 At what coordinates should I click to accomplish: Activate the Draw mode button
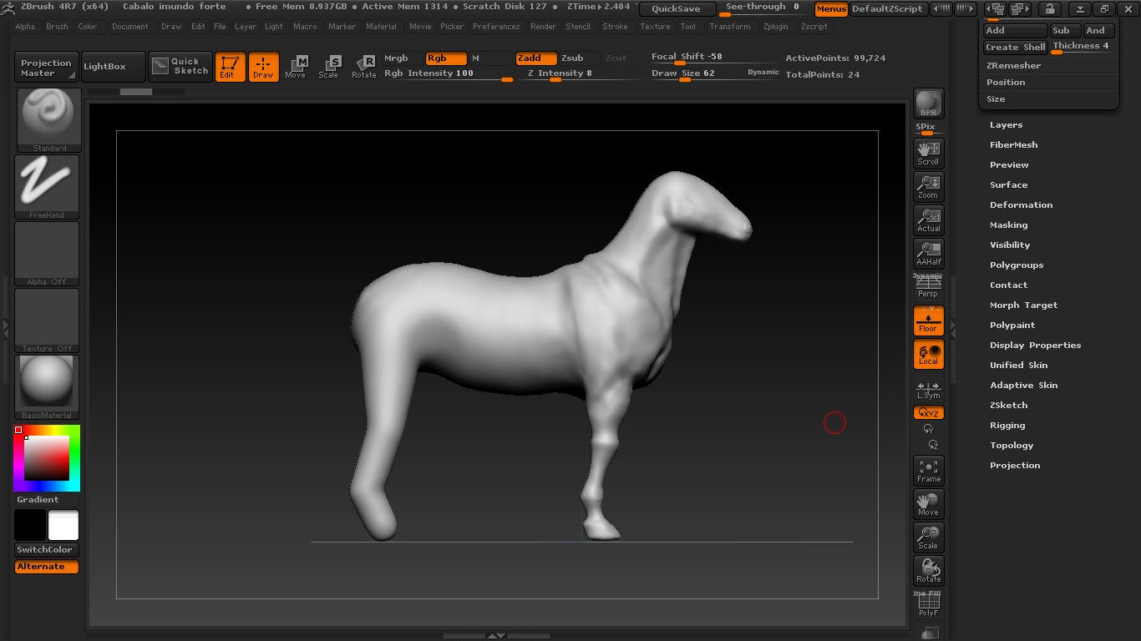[263, 67]
